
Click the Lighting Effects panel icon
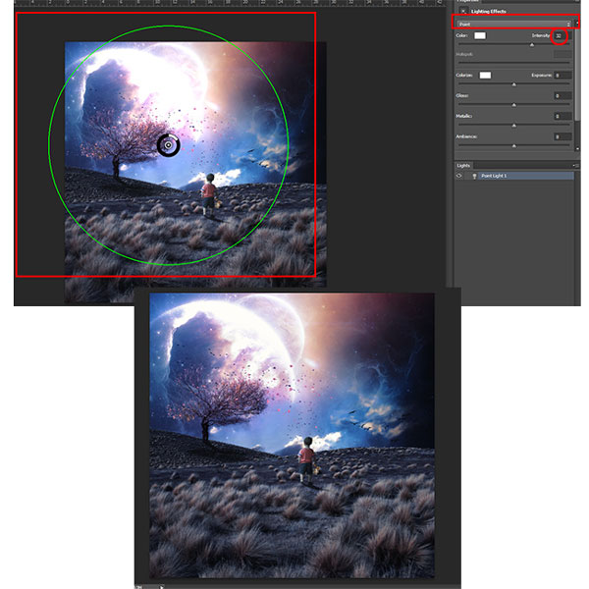click(463, 11)
